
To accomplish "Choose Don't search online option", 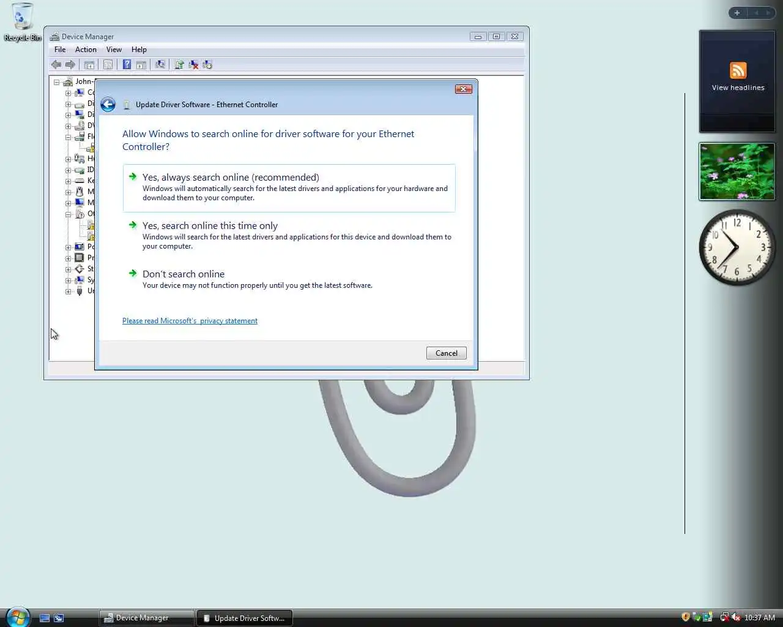I will [289, 279].
